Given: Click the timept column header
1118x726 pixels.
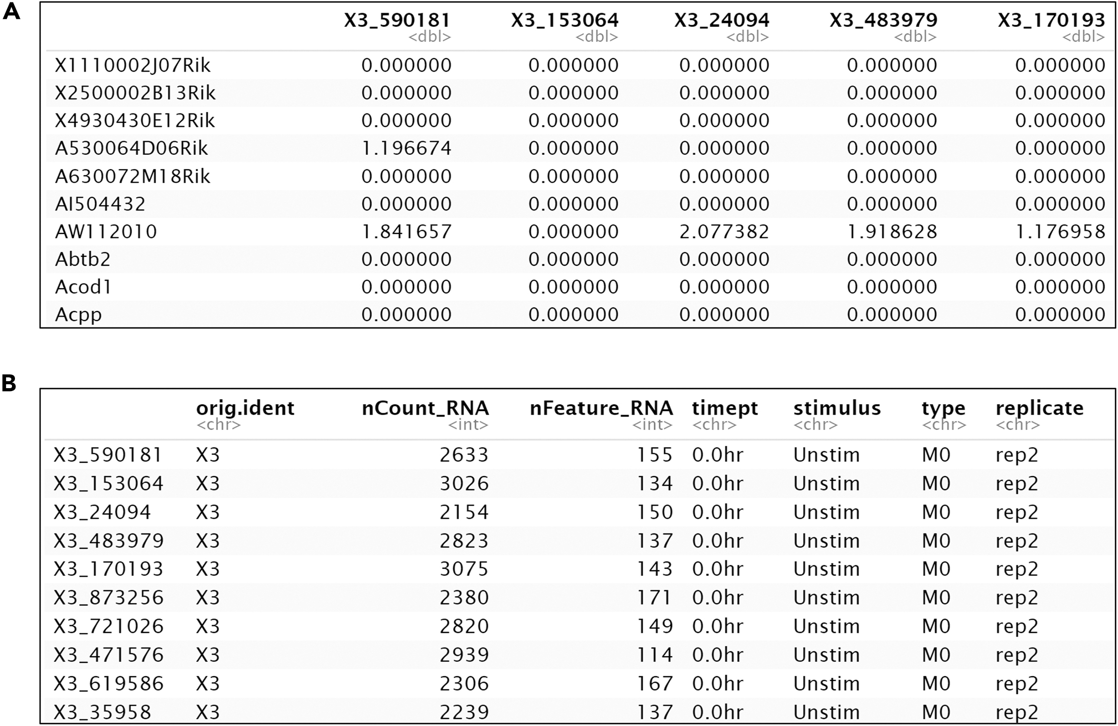Looking at the screenshot, I should tap(725, 408).
